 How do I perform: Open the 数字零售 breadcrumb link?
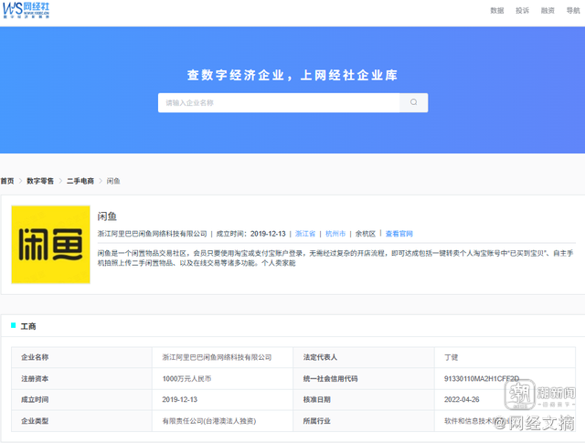click(40, 181)
